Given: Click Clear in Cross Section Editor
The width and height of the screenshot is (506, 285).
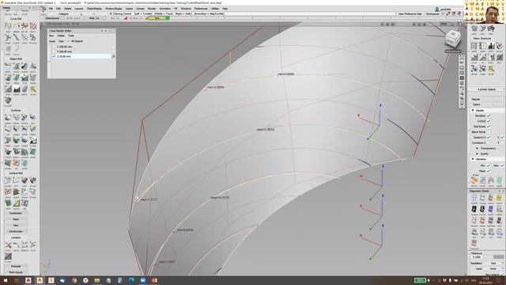Looking at the screenshot, I should (x=61, y=41).
